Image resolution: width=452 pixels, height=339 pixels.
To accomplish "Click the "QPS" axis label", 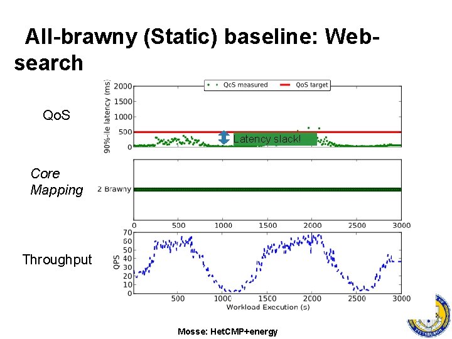I will click(117, 262).
